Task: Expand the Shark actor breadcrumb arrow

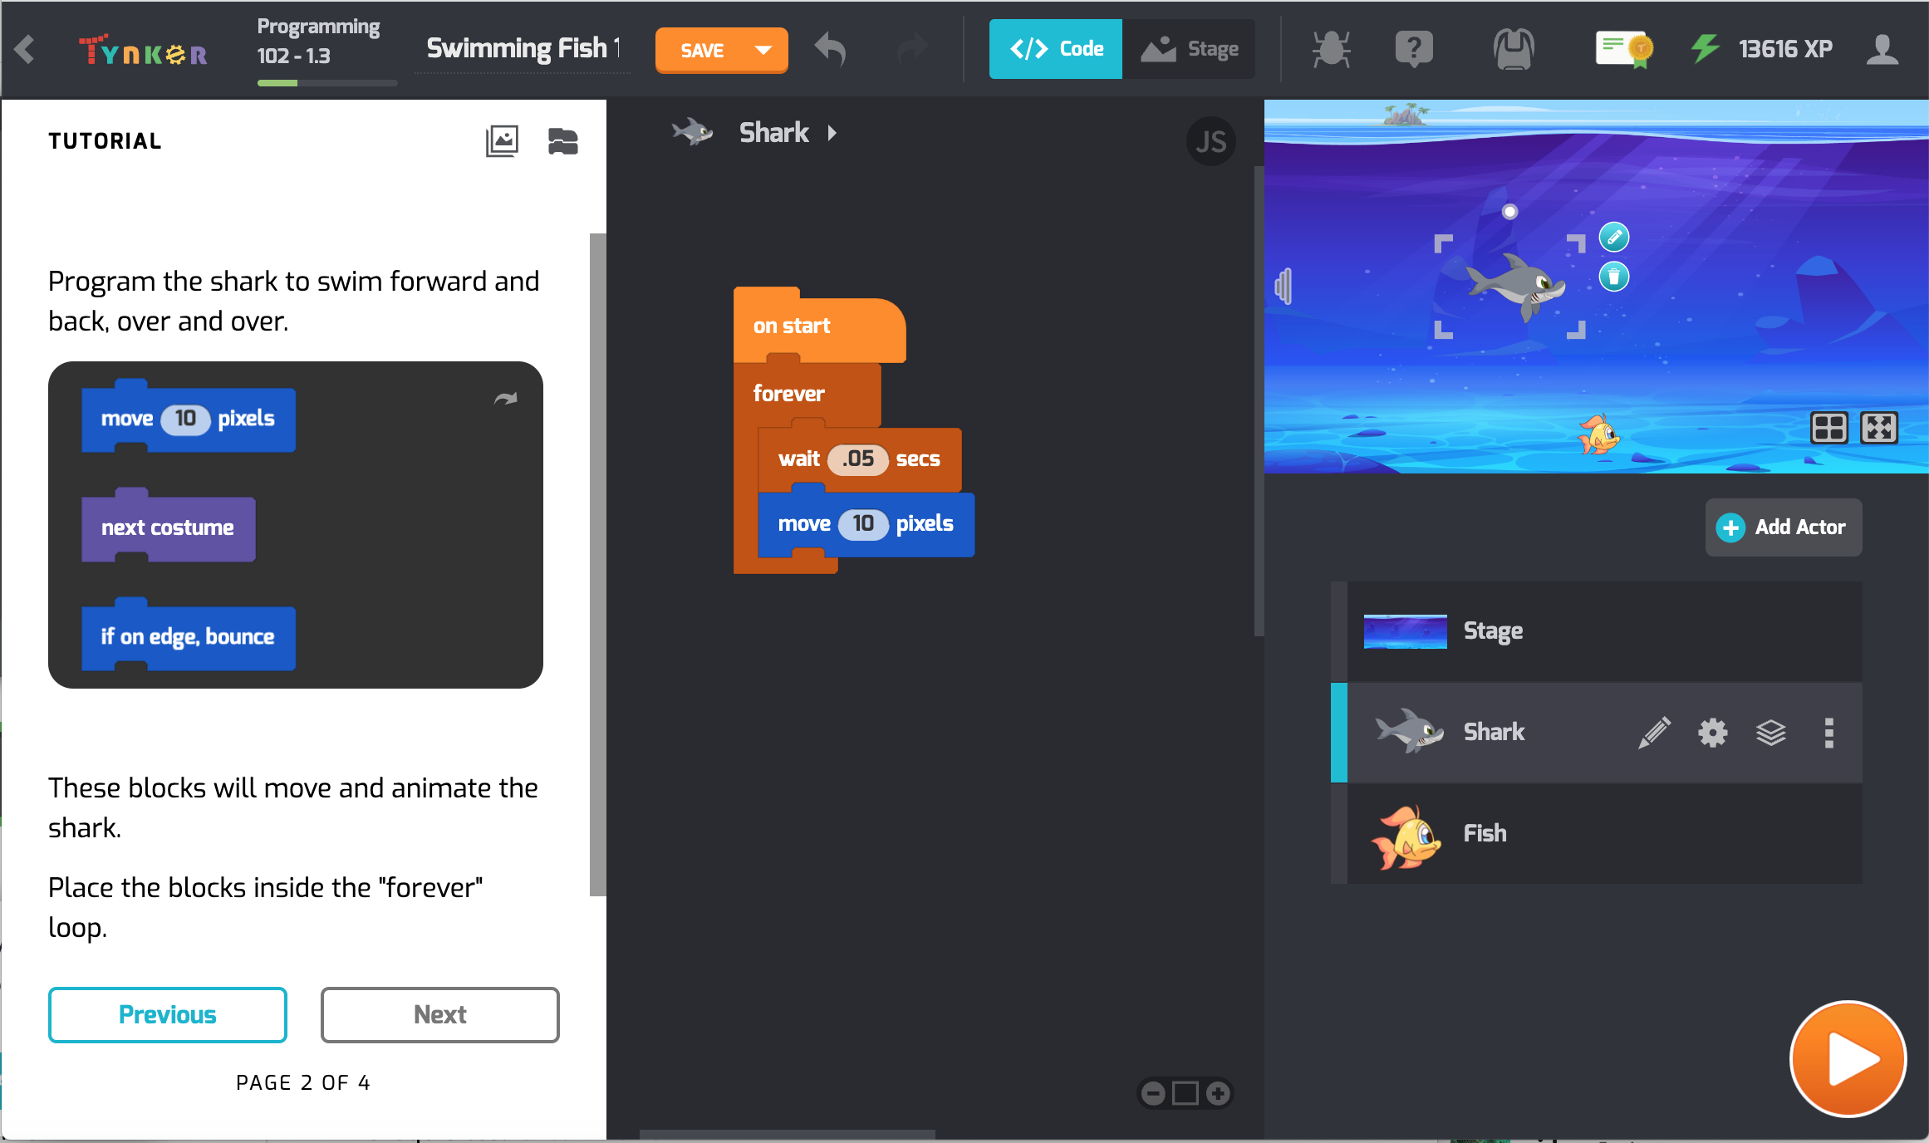Action: (x=832, y=133)
